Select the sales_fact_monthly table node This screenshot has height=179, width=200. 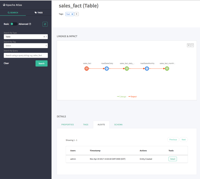(167, 69)
